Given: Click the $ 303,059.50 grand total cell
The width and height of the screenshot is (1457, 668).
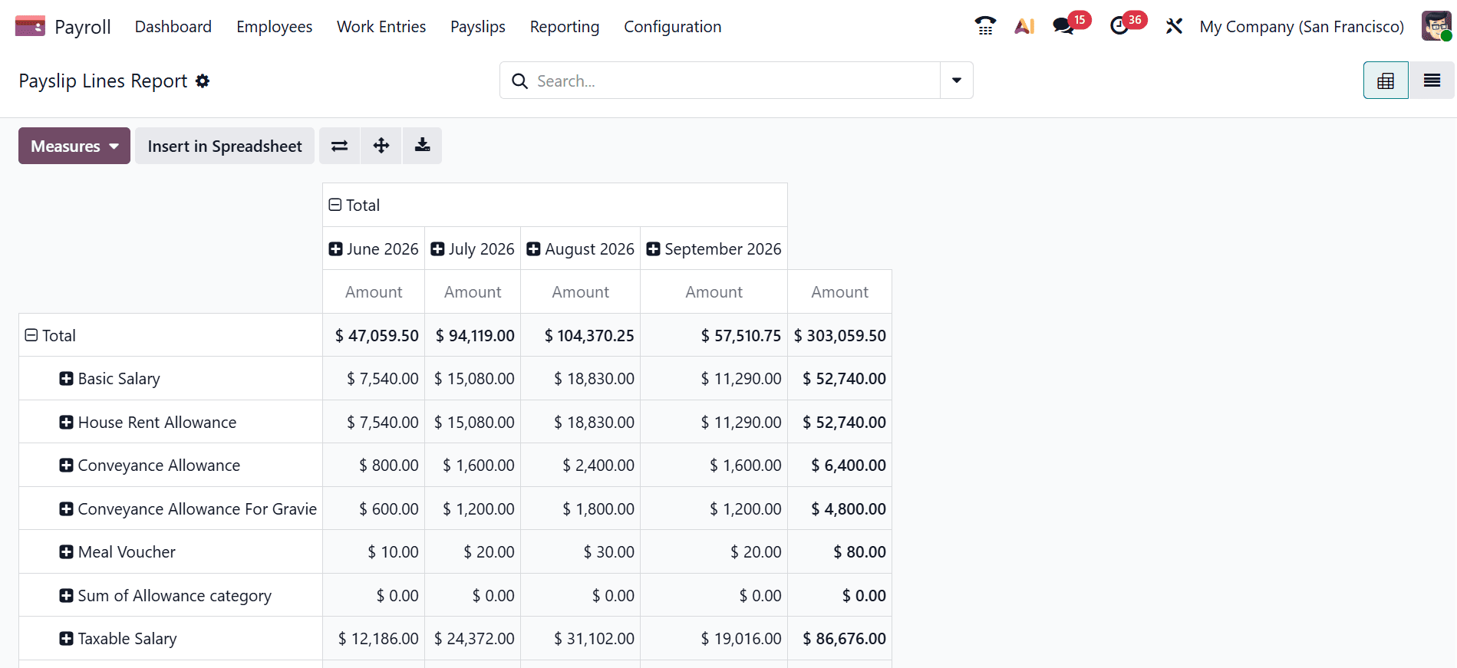Looking at the screenshot, I should (840, 335).
